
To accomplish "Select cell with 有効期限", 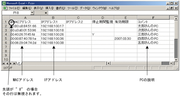I will tap(126, 22).
